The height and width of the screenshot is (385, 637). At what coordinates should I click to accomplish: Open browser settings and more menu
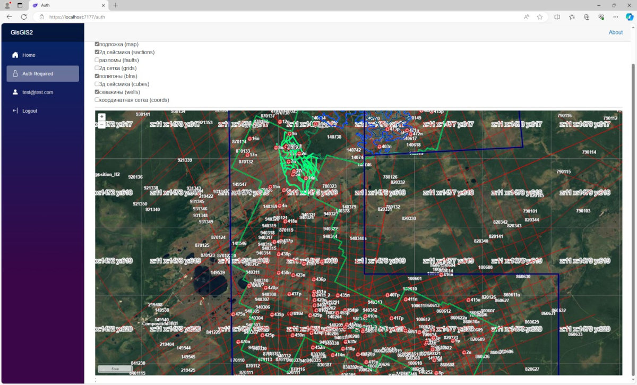[x=616, y=17]
